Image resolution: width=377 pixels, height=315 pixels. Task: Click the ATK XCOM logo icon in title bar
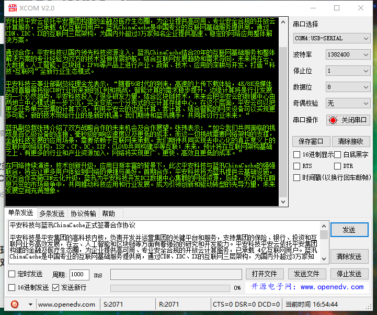13,8
